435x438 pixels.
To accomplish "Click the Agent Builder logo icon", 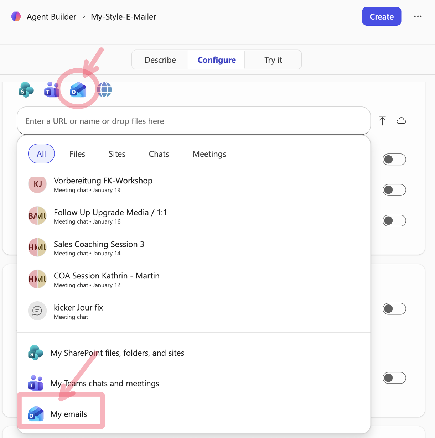I will pyautogui.click(x=16, y=16).
